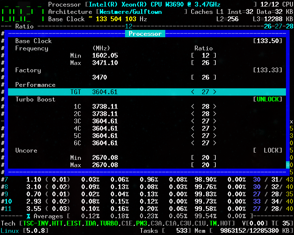Click the EIST tech flag
The height and width of the screenshot is (235, 294).
[74, 223]
